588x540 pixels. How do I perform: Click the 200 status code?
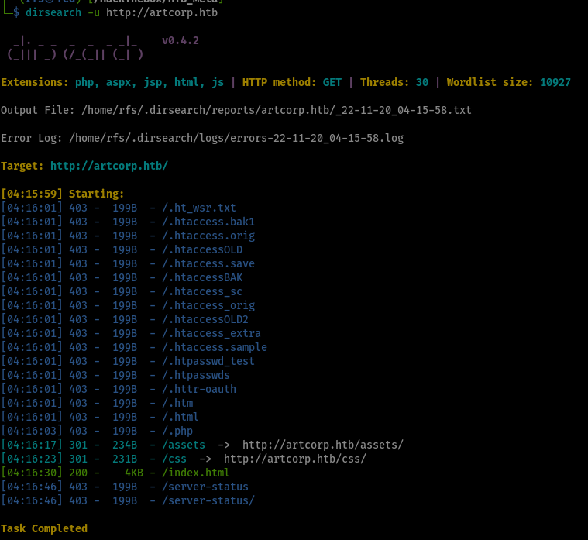tap(78, 473)
